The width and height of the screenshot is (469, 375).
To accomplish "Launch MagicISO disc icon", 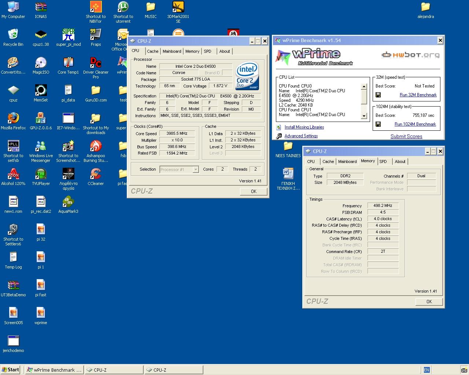I will (x=41, y=66).
